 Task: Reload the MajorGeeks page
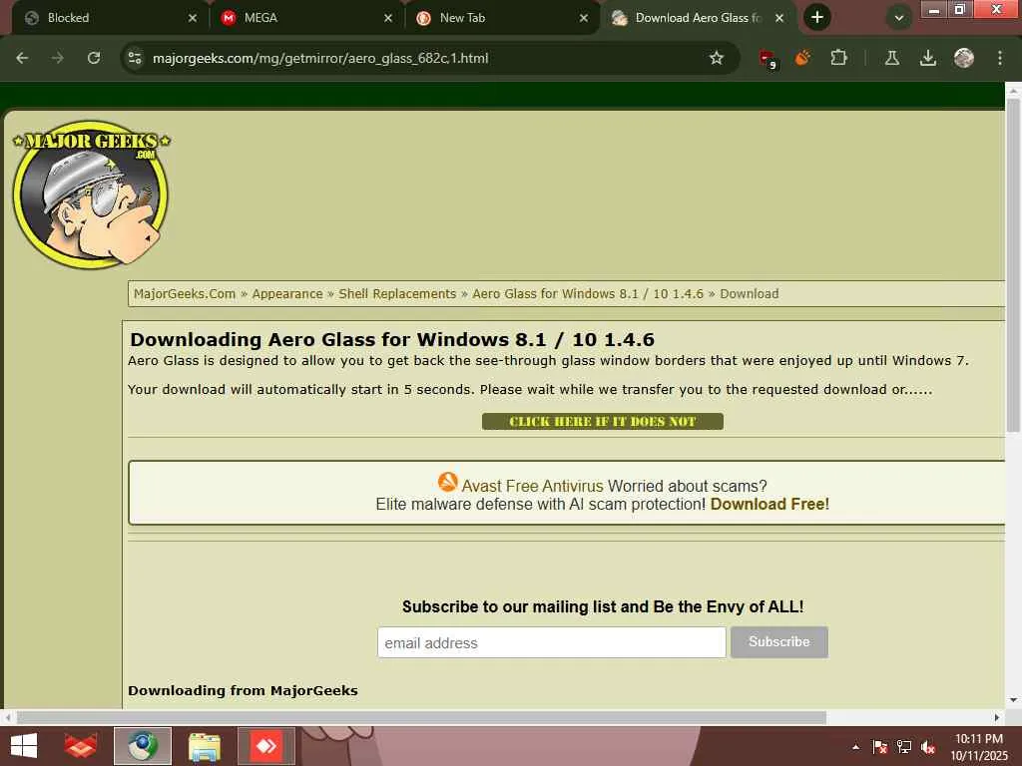click(x=94, y=58)
